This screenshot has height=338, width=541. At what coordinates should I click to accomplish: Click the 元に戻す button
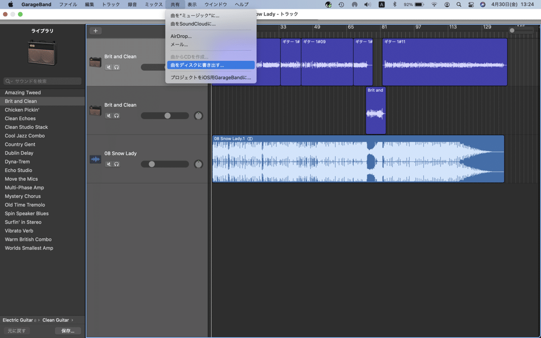pyautogui.click(x=16, y=331)
